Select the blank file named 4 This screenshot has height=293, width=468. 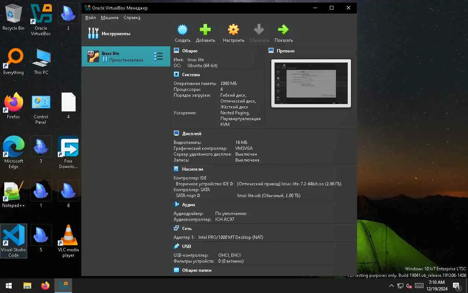(68, 106)
